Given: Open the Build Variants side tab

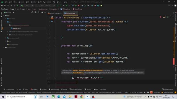Looking at the screenshot, I should (1, 81).
